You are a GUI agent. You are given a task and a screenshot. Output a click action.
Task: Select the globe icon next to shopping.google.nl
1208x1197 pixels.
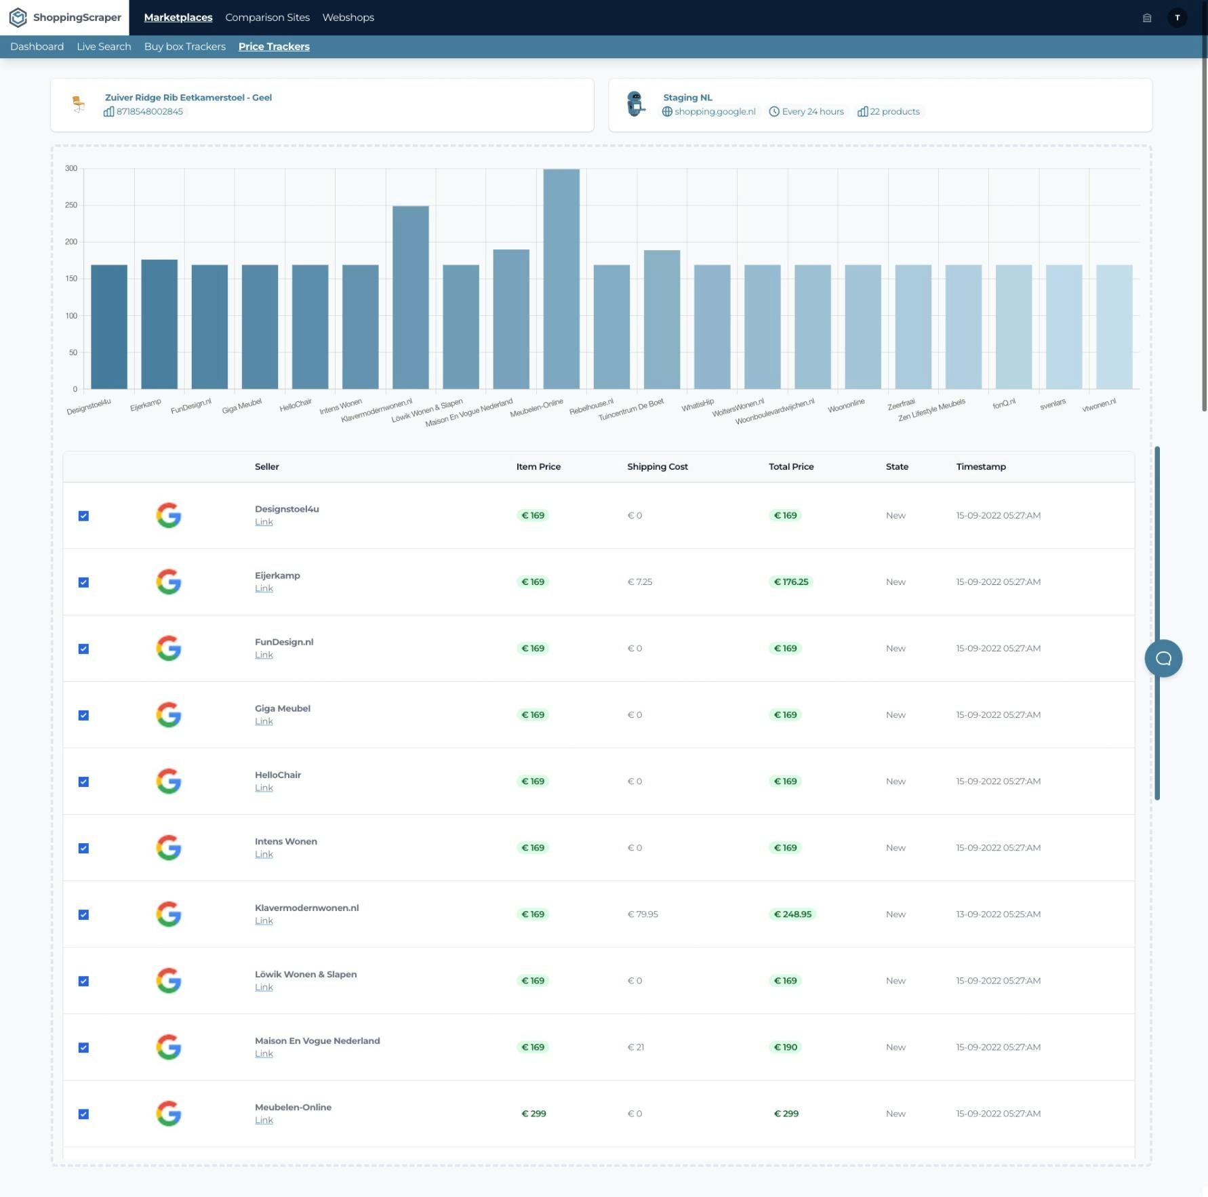(668, 111)
